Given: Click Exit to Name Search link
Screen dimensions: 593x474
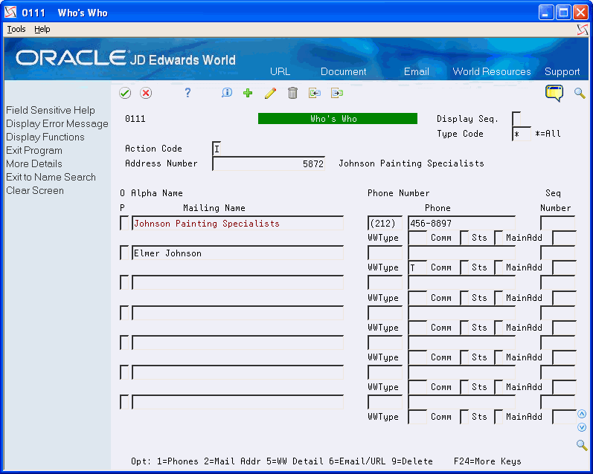Looking at the screenshot, I should pos(51,177).
